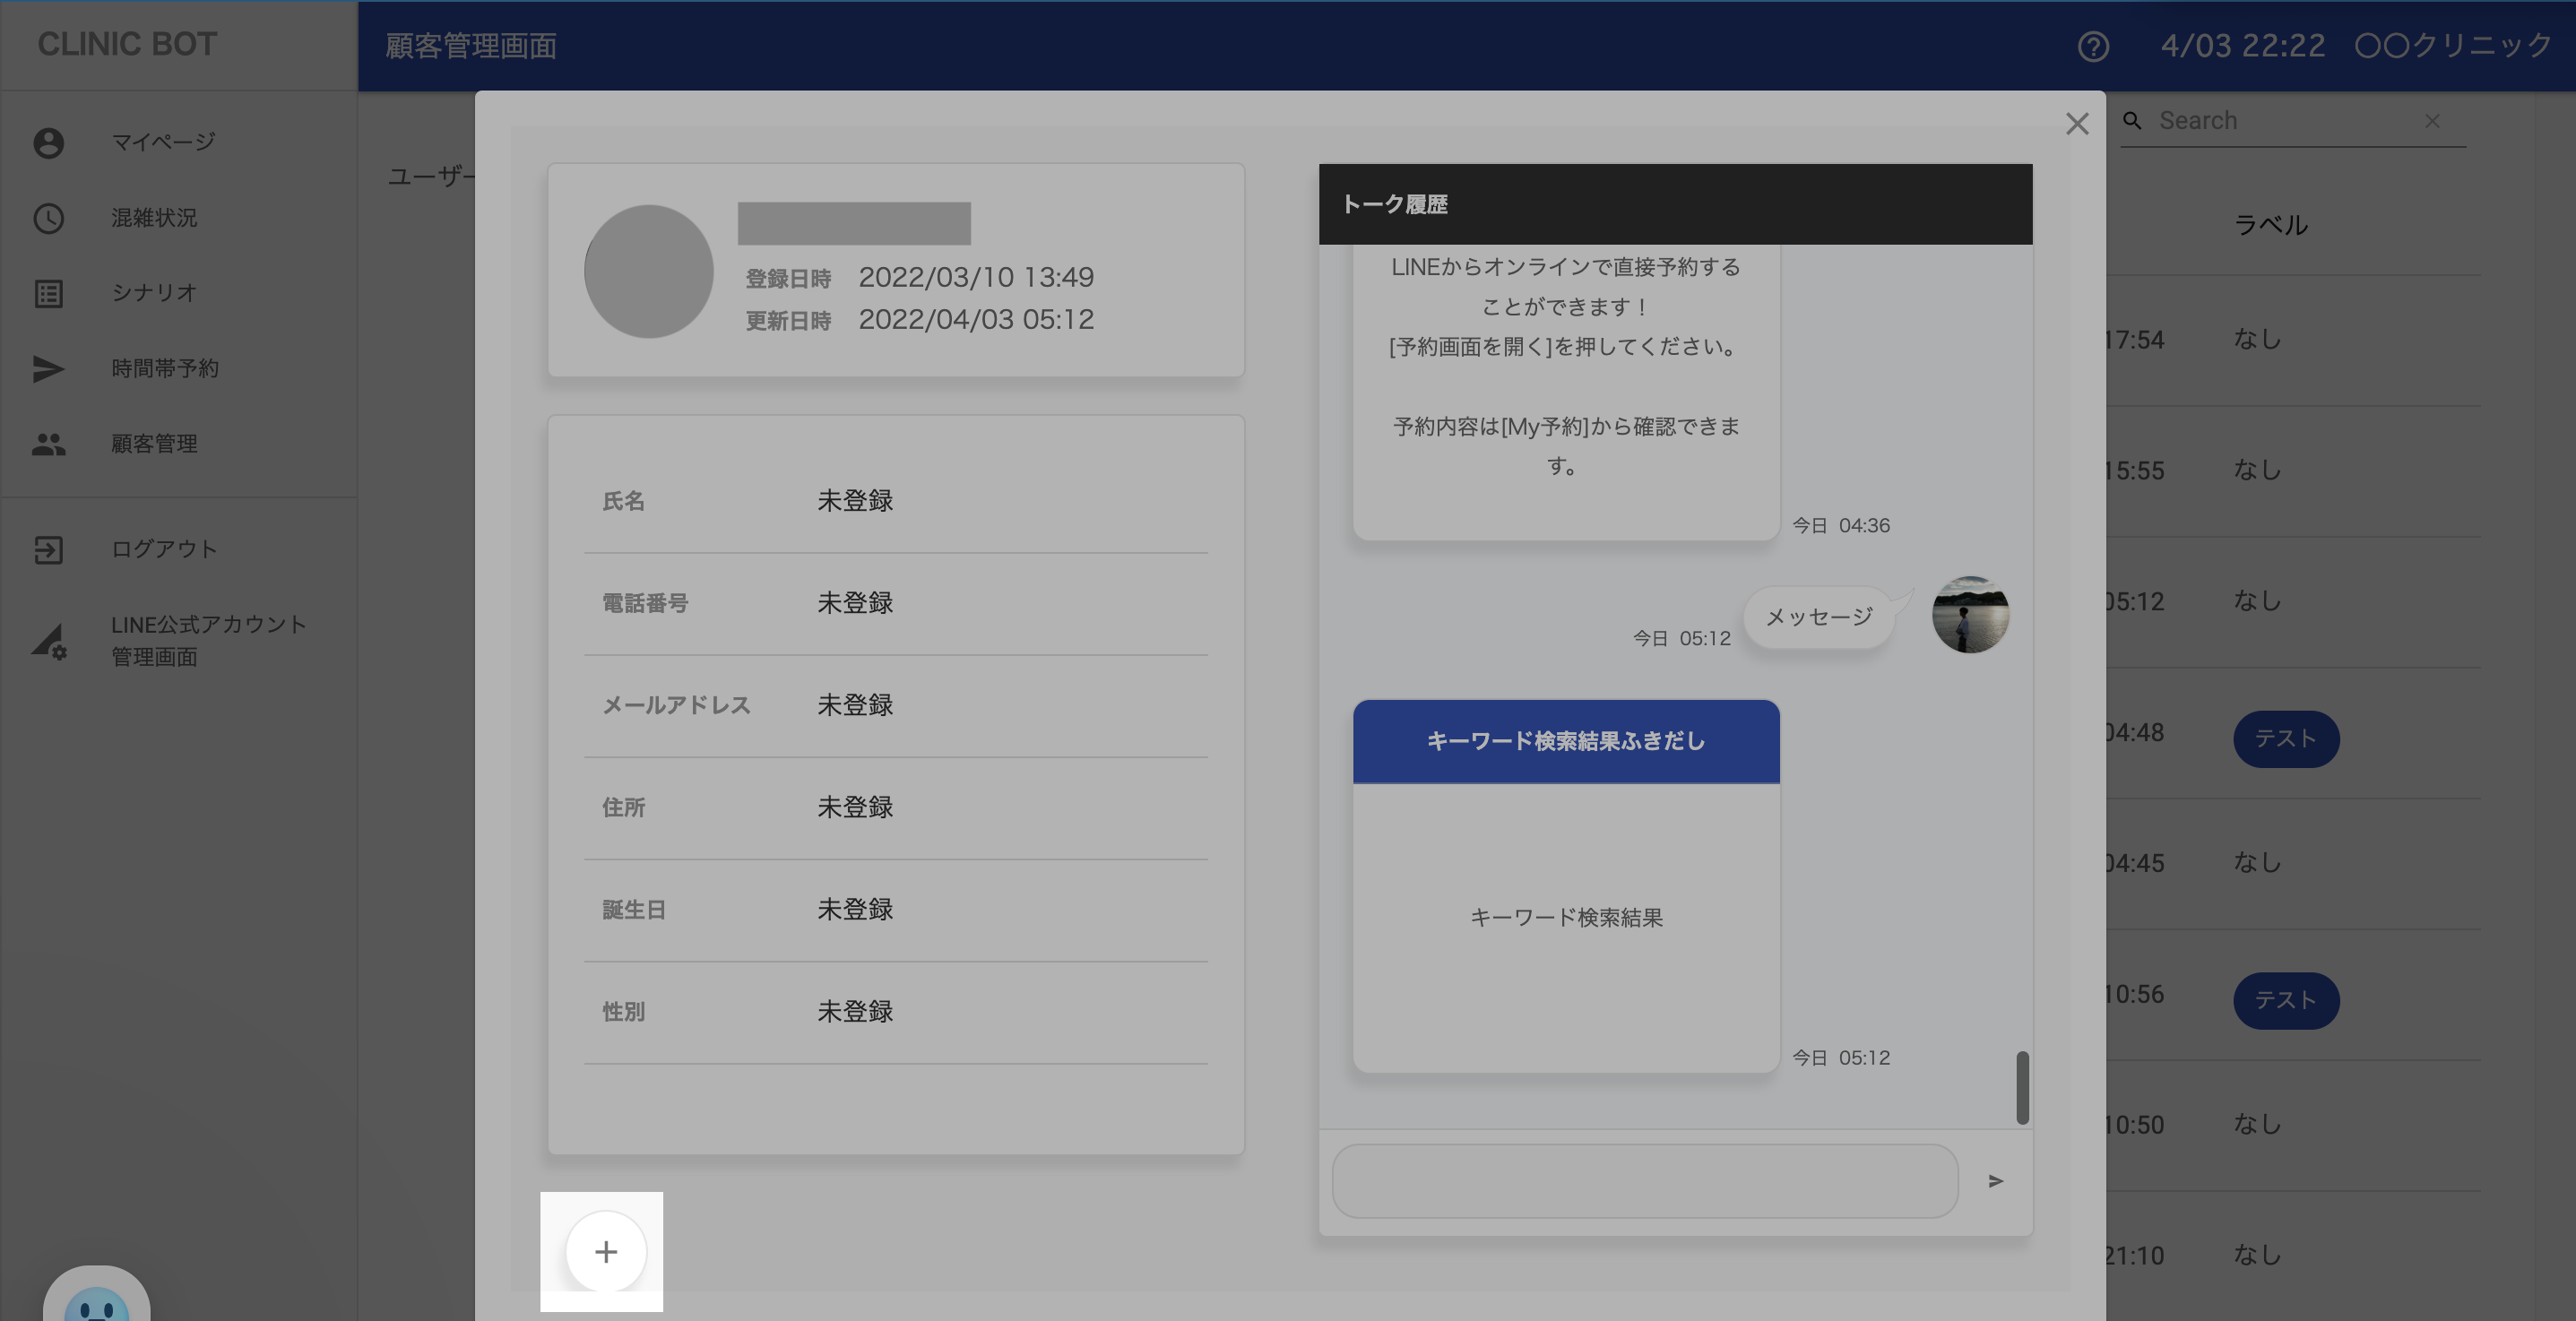
Task: Click the chat message input field
Action: click(1644, 1181)
